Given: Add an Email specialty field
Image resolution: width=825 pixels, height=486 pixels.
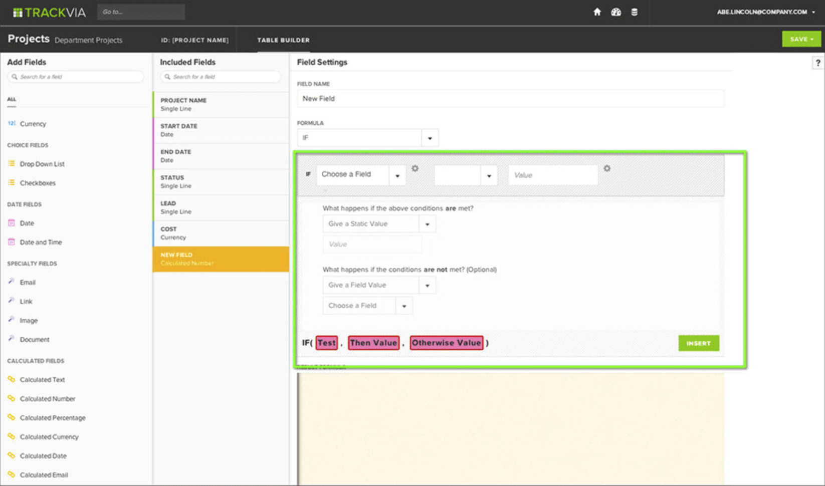Looking at the screenshot, I should pos(28,282).
